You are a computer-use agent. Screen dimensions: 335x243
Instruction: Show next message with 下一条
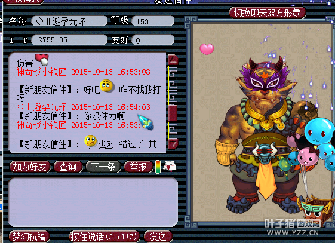click(103, 167)
